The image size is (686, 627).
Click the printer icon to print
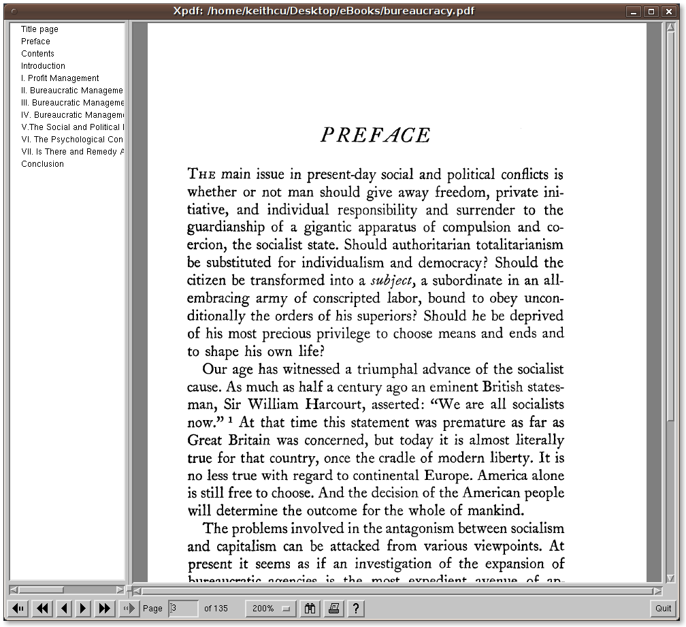coord(333,608)
